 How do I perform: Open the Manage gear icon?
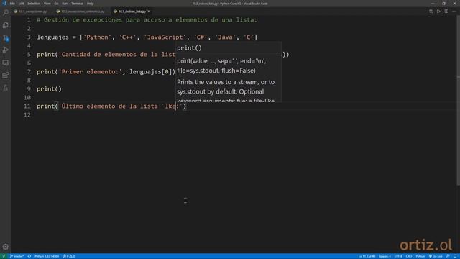(x=6, y=247)
